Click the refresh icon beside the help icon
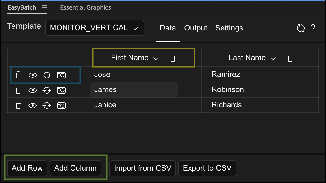This screenshot has width=326, height=183. click(x=301, y=28)
